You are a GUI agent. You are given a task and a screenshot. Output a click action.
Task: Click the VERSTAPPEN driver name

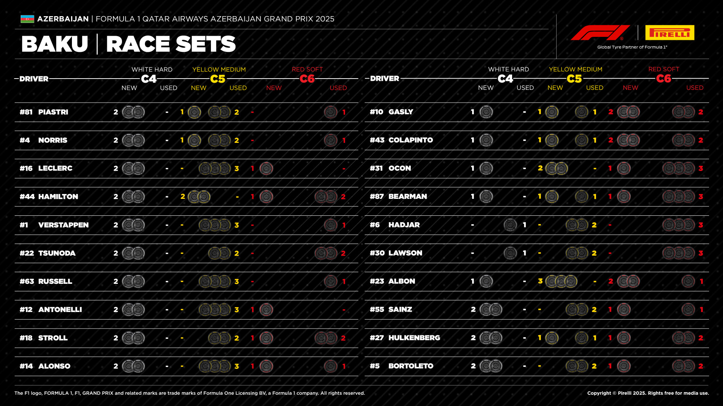pyautogui.click(x=63, y=225)
